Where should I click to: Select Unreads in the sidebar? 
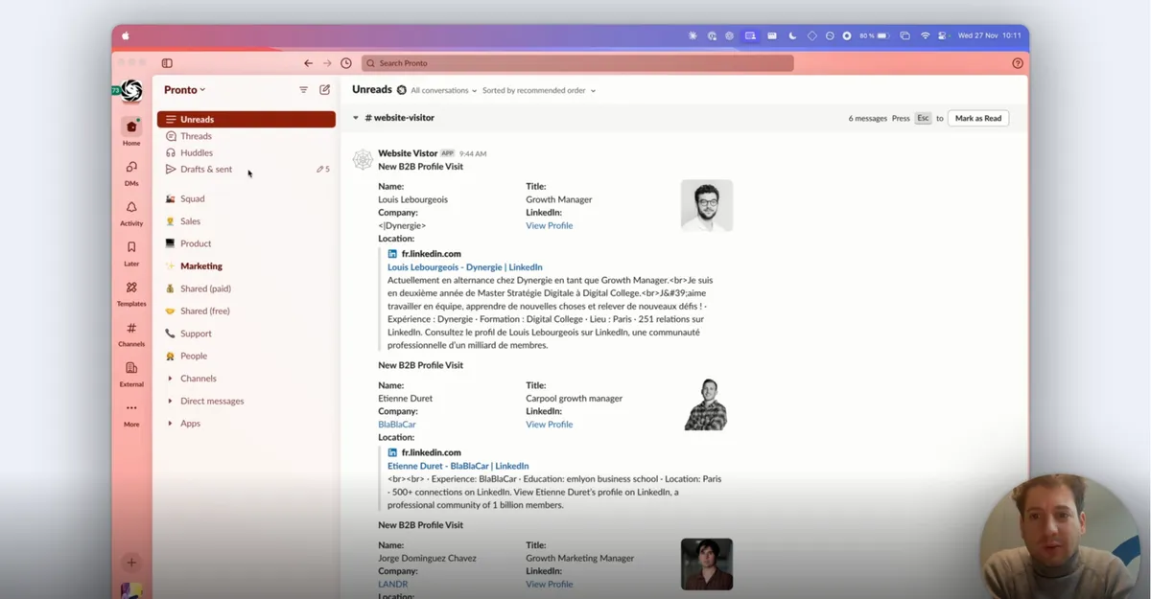pos(247,120)
